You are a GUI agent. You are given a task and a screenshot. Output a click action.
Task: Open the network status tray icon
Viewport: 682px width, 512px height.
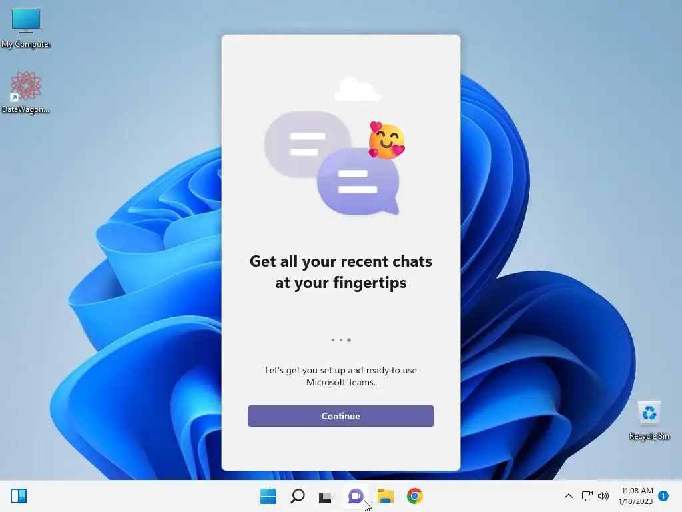(587, 496)
